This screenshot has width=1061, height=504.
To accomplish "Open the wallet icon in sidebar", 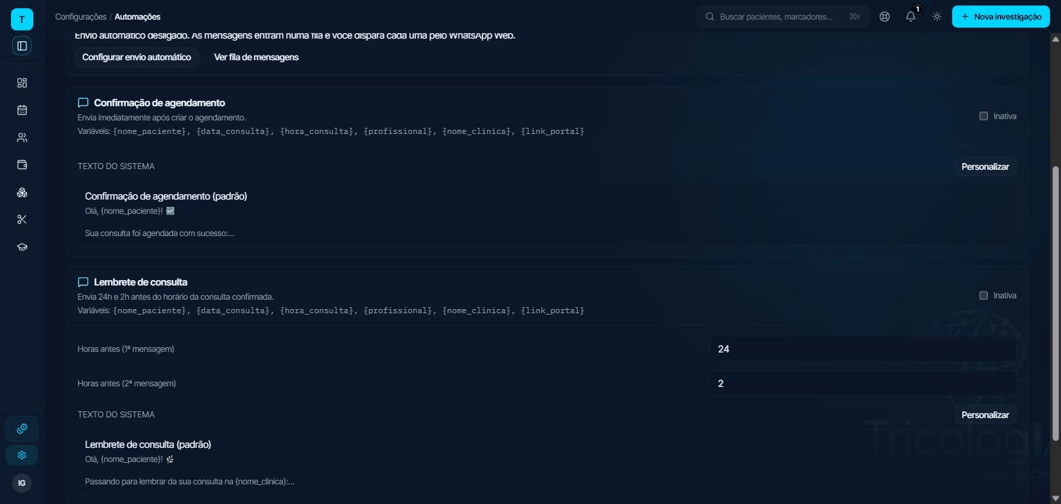I will pos(22,165).
